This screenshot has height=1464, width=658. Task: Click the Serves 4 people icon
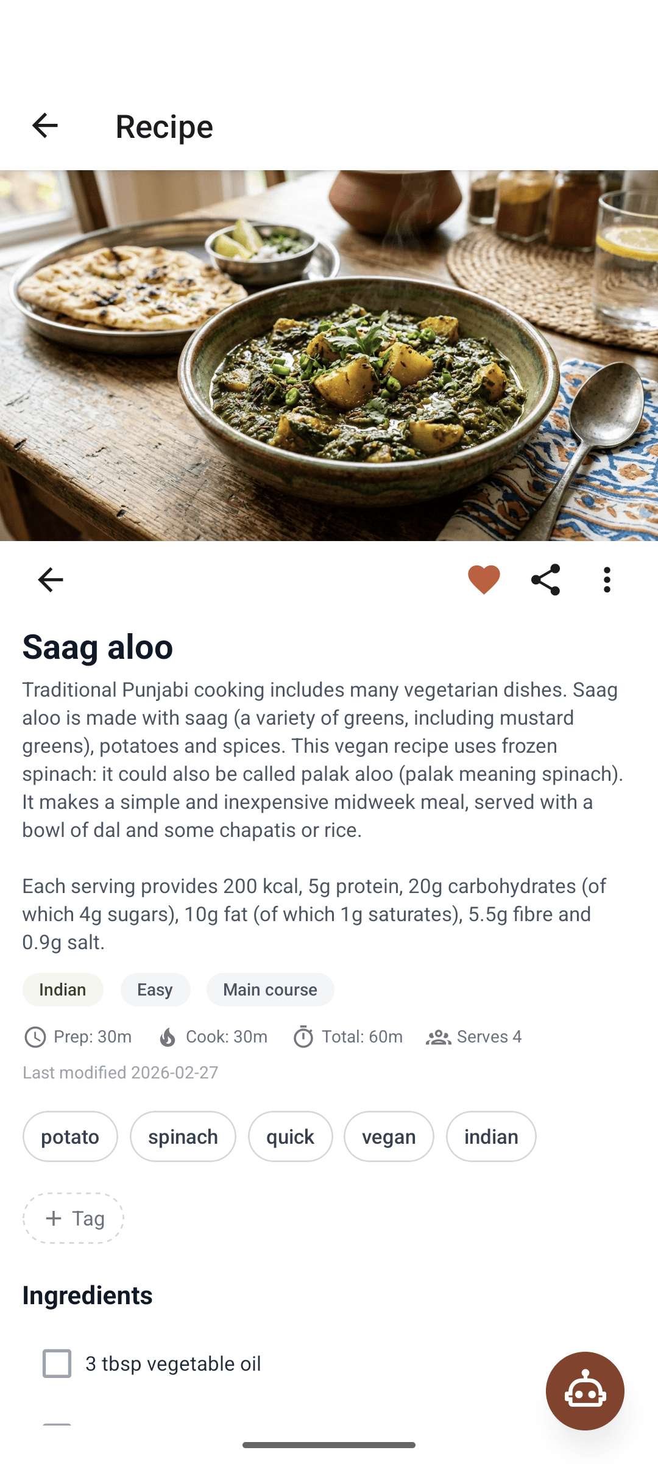439,1036
